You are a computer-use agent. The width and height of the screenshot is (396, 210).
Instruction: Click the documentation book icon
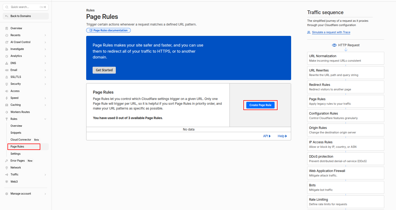(x=91, y=31)
